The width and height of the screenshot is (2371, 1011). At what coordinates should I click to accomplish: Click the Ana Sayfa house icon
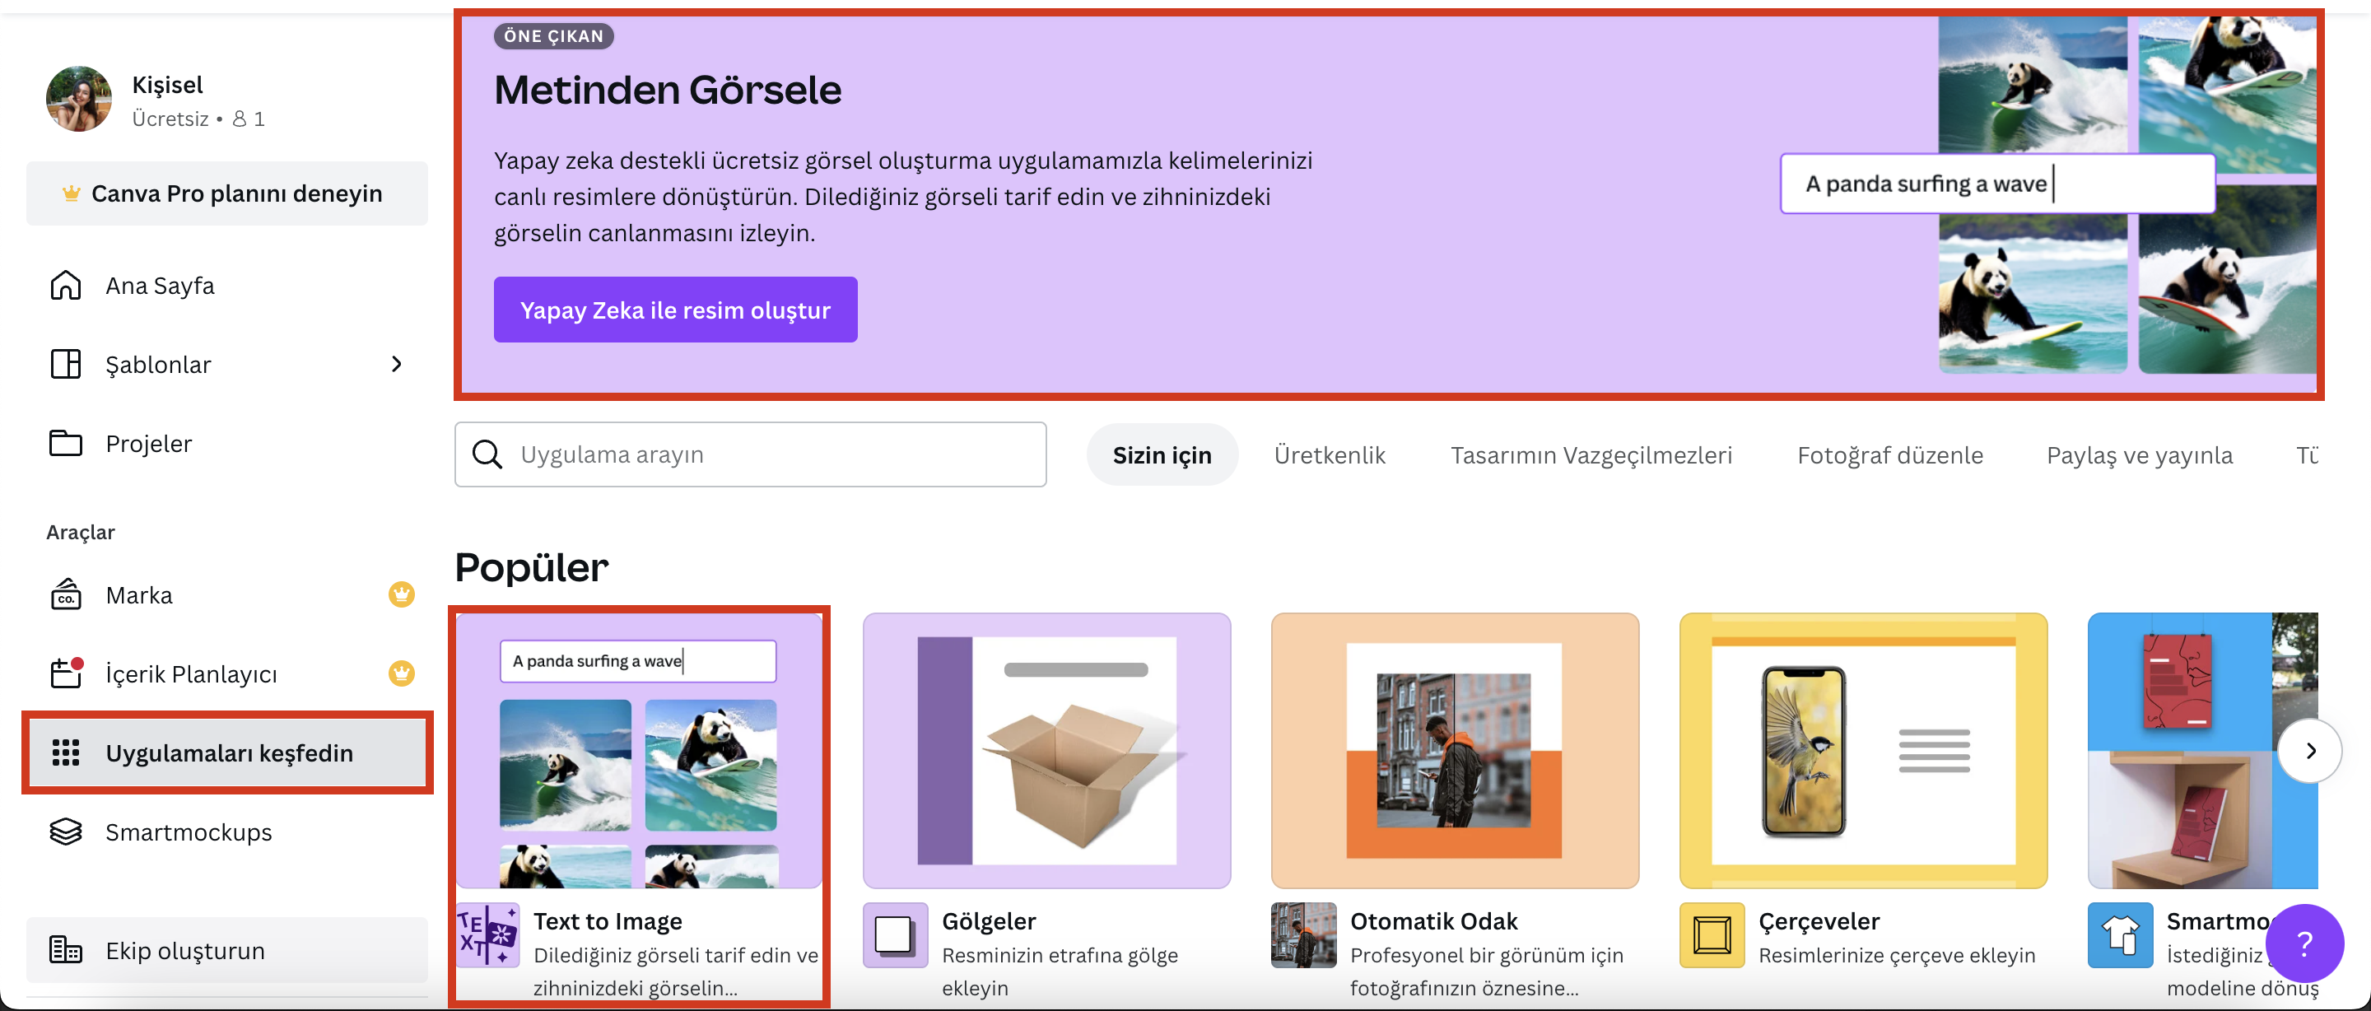coord(65,286)
